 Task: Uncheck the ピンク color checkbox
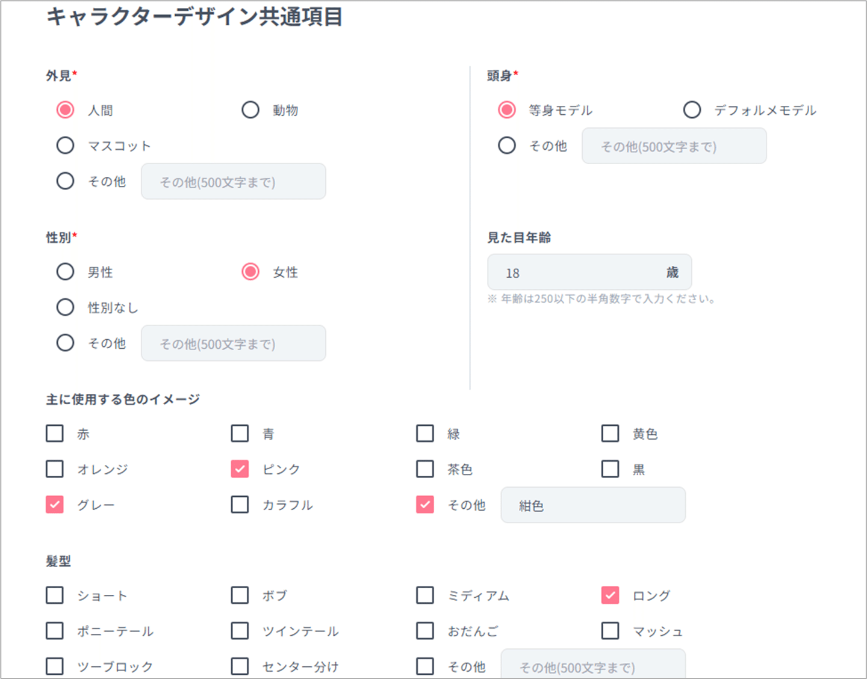[x=240, y=469]
